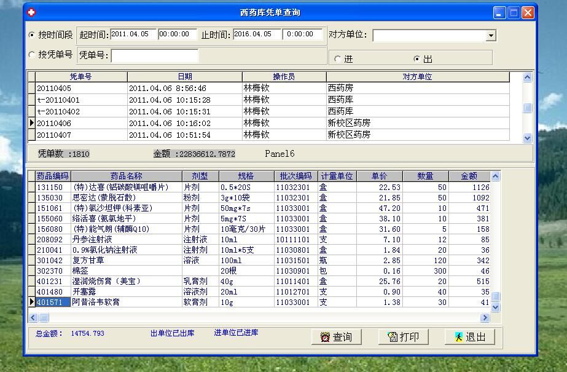Image resolution: width=567 pixels, height=372 pixels.
Task: Click the voucher list scrollbar thumb
Action: (527, 108)
